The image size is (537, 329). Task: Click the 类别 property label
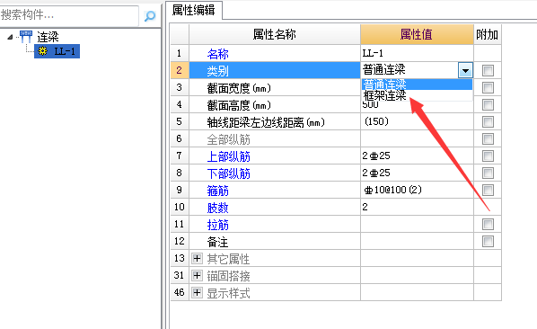coord(218,71)
